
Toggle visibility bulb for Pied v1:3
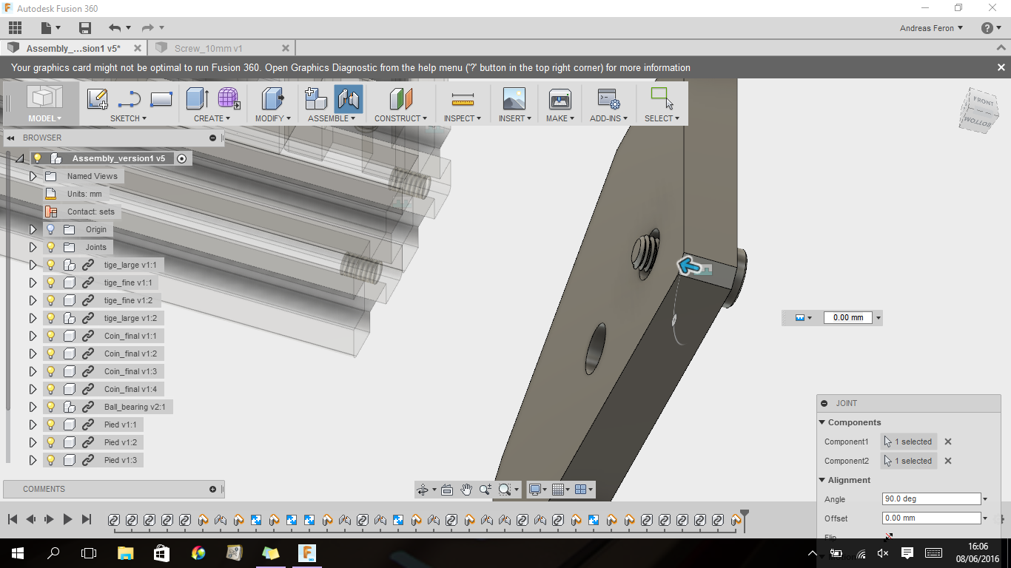[x=51, y=460]
